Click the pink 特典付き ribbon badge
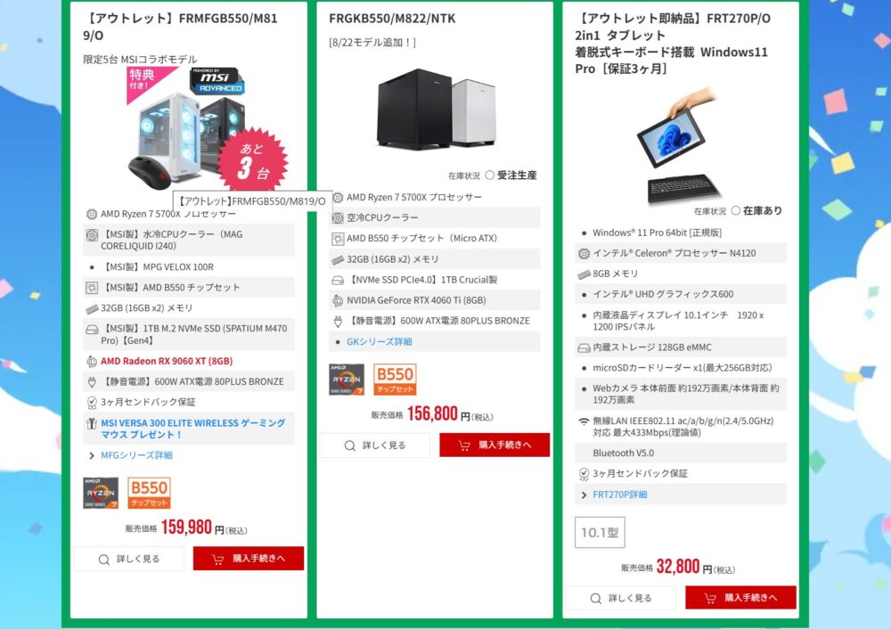 click(x=149, y=84)
